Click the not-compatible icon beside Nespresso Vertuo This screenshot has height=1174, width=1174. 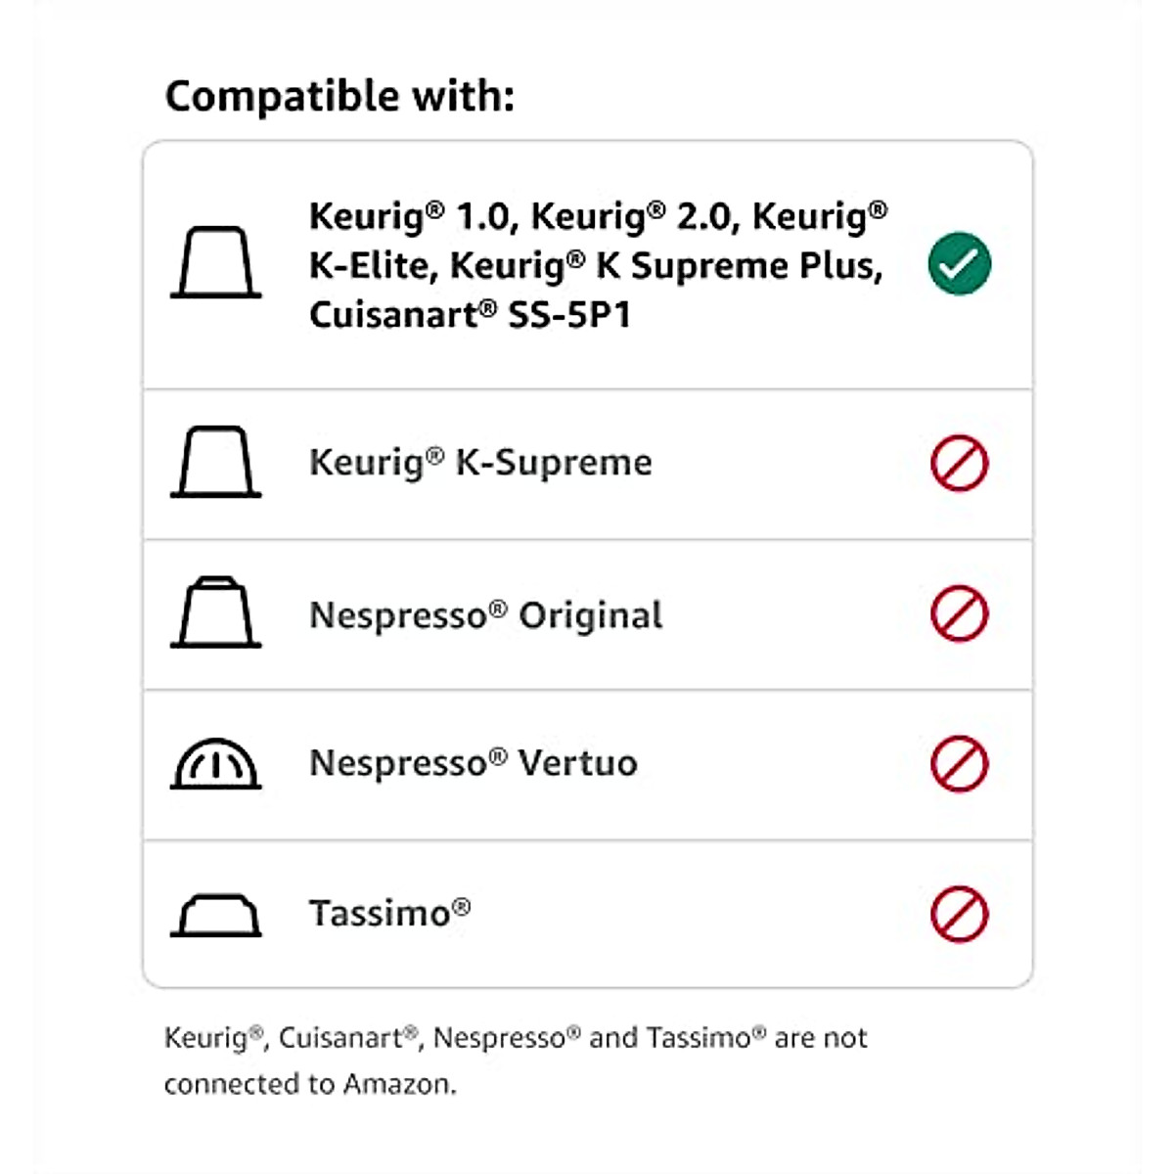coord(959,763)
